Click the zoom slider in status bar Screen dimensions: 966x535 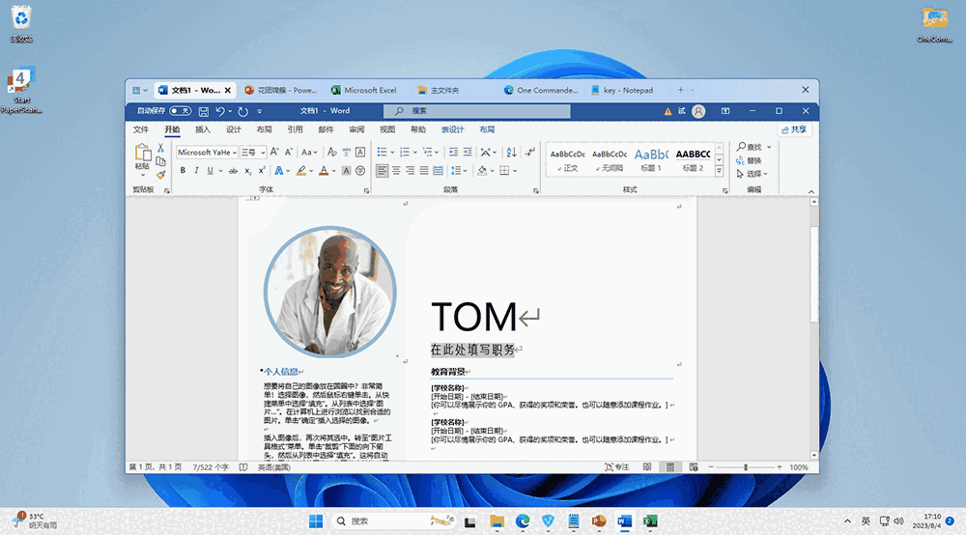click(746, 467)
